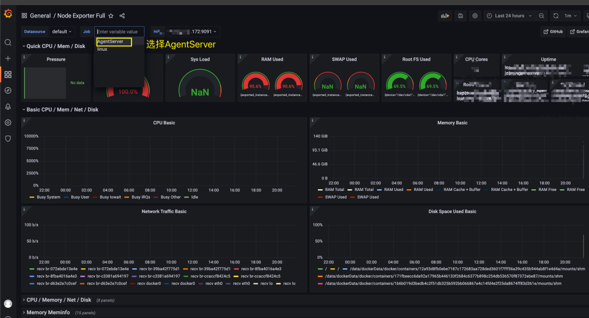Viewport: 589px width, 318px height.
Task: Expand the CPU / Memory / Net / Disk row
Action: click(x=57, y=300)
